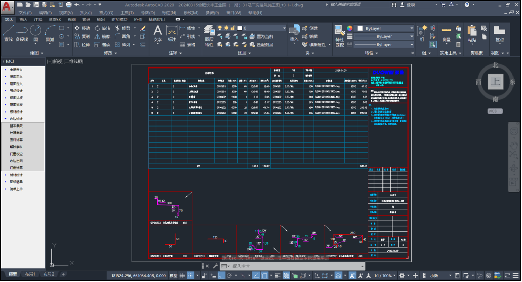Click the white layer color swatch beside 0
The width and height of the screenshot is (522, 282).
click(x=239, y=28)
